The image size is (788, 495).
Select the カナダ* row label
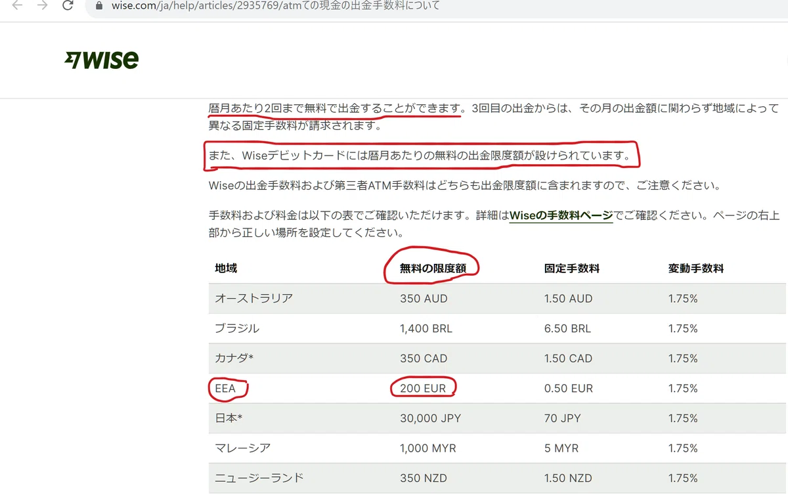click(x=234, y=358)
